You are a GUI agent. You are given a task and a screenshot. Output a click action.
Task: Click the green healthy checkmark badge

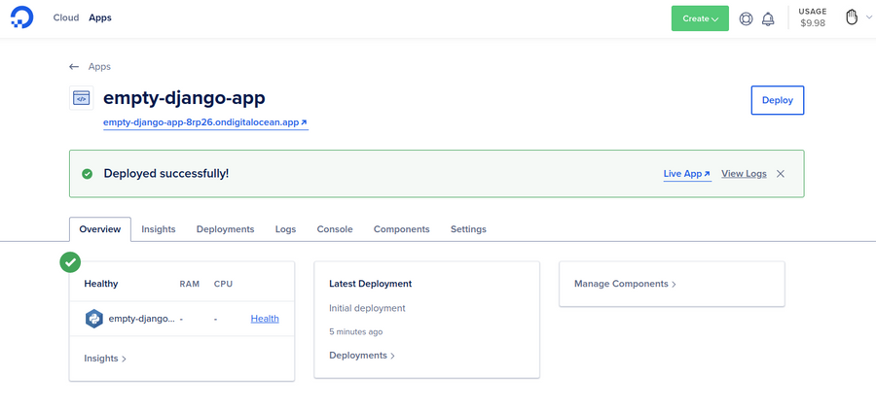tap(70, 262)
